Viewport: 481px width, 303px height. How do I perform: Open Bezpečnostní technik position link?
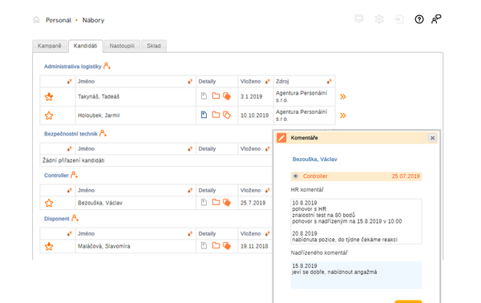[71, 134]
